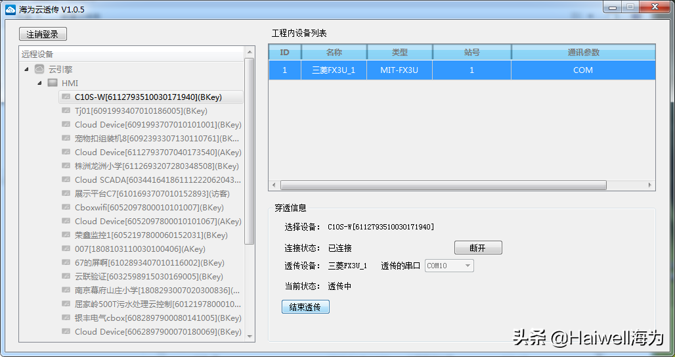
Task: Click the remote device list scroll-down arrow
Action: pos(250,336)
